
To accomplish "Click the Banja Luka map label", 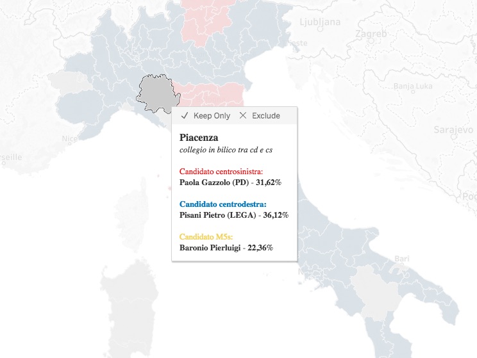I will coord(413,86).
